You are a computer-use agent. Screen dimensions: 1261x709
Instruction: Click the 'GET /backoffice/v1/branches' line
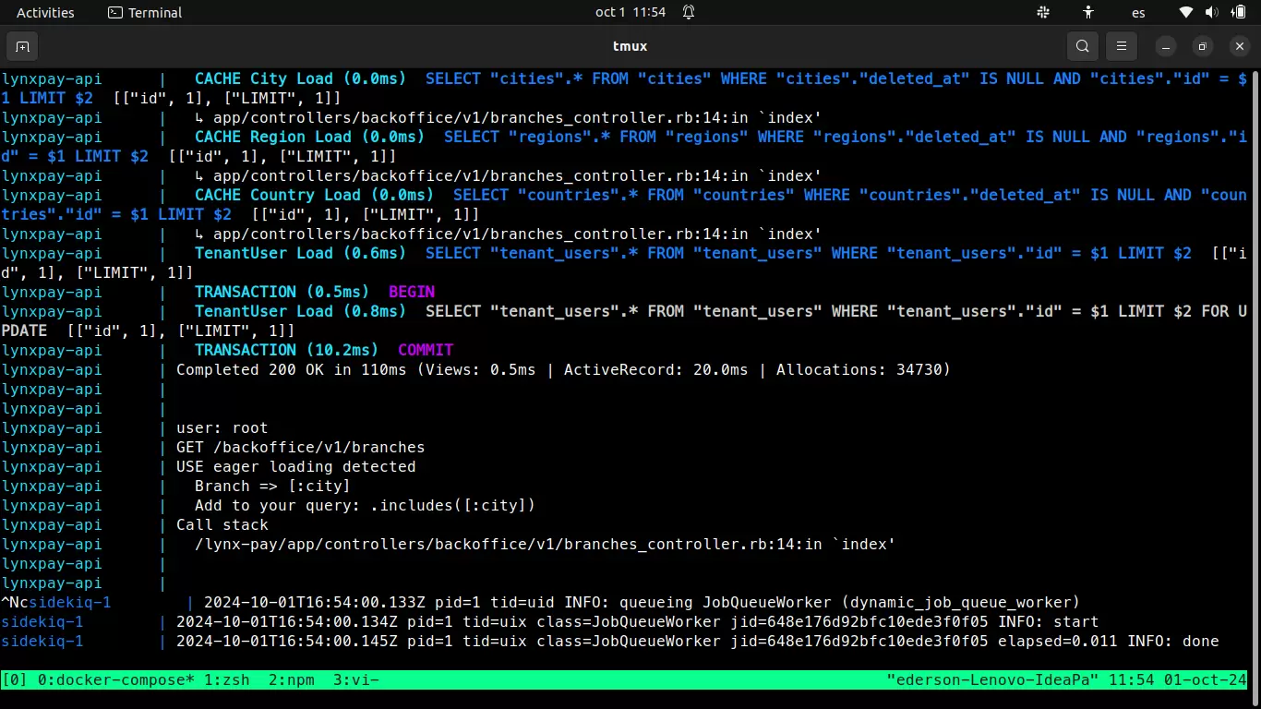(x=300, y=448)
